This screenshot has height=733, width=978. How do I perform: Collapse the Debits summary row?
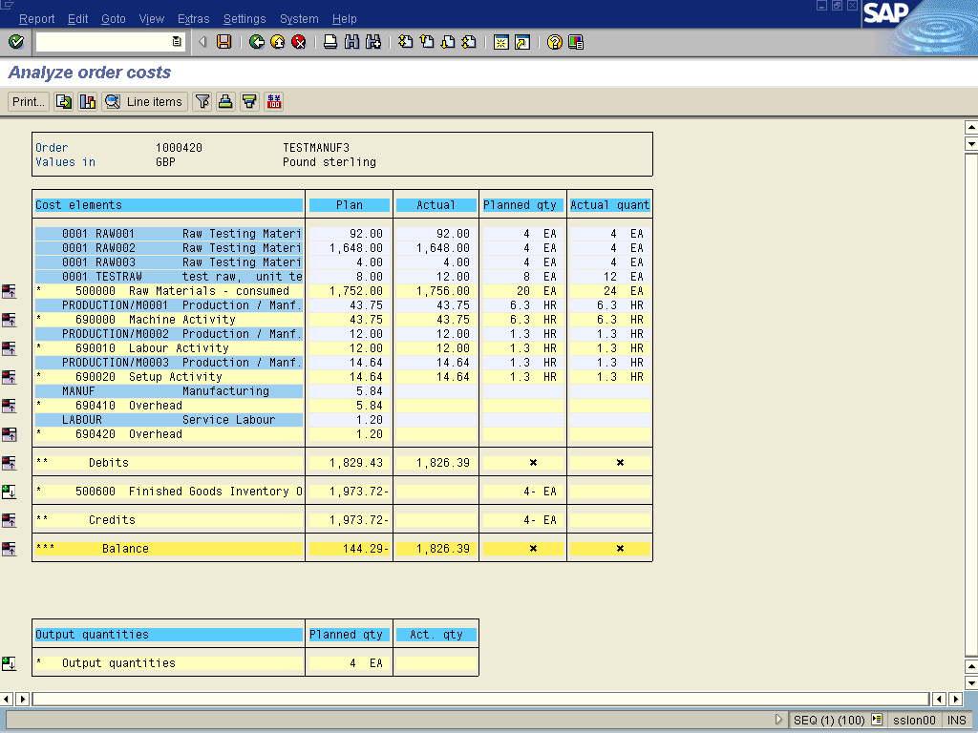pyautogui.click(x=10, y=463)
